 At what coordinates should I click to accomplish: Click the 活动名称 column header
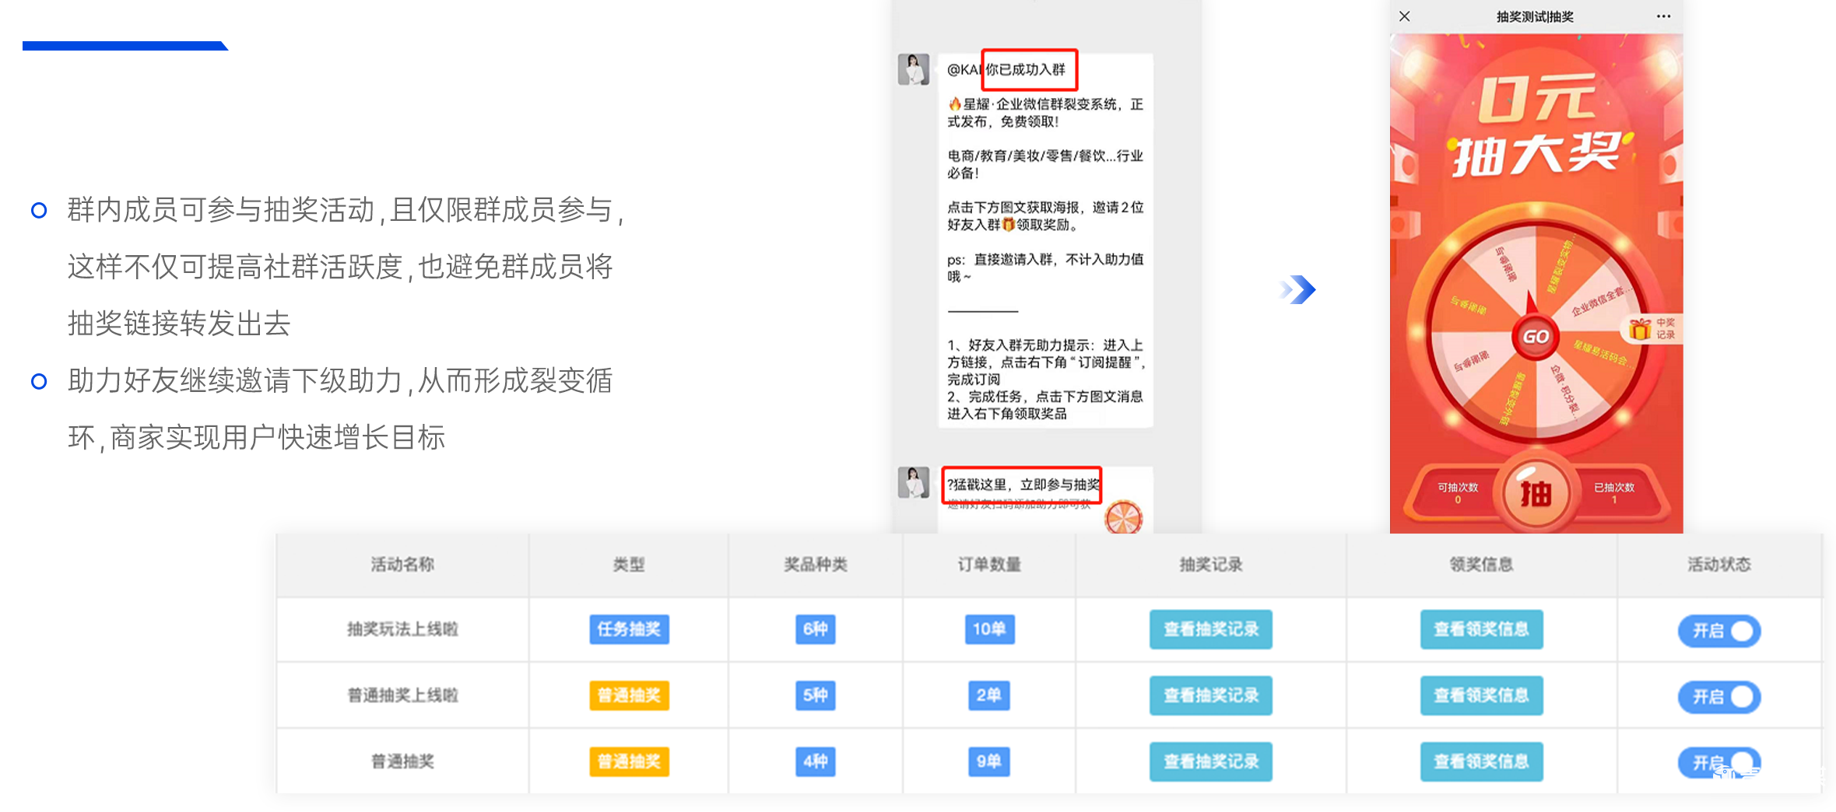(x=402, y=565)
